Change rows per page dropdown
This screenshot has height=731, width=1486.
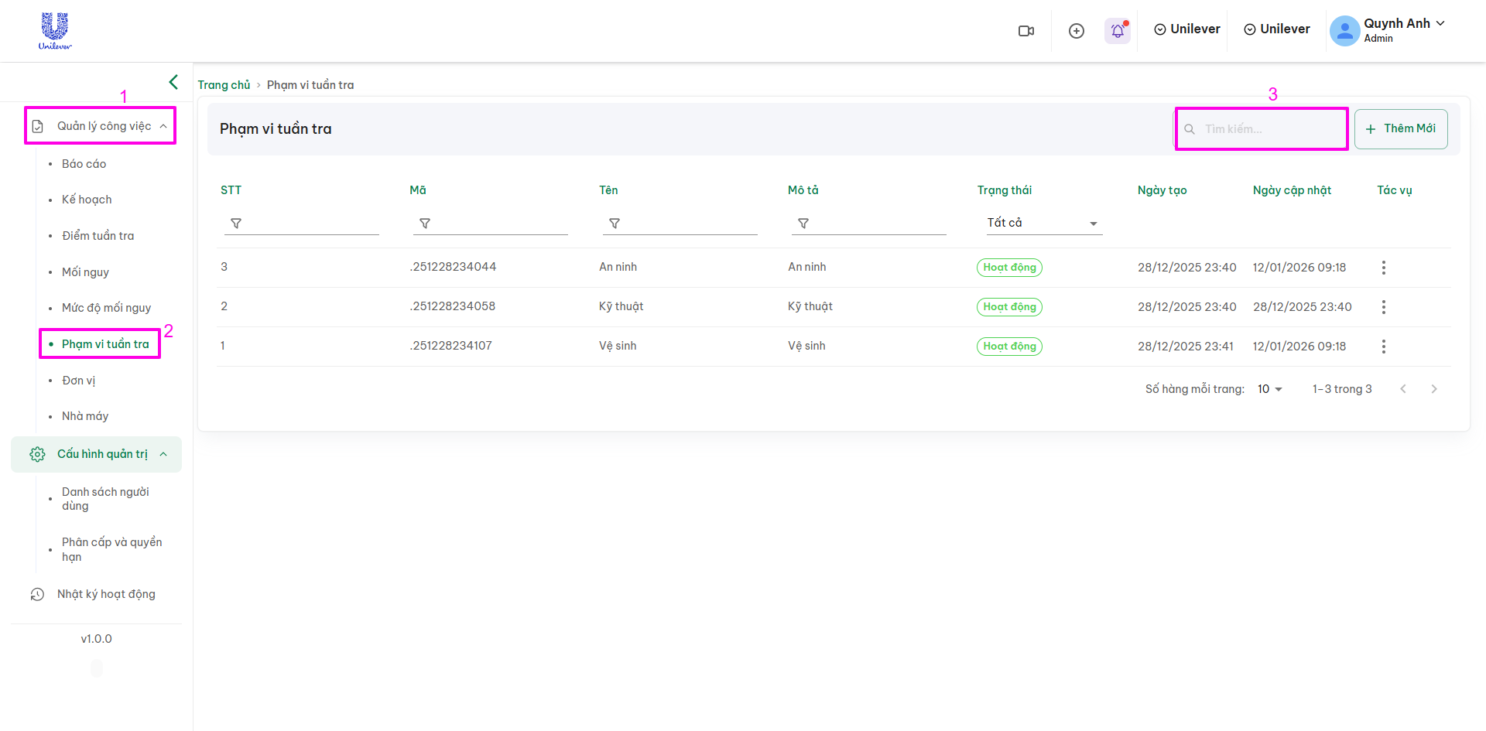(x=1269, y=389)
